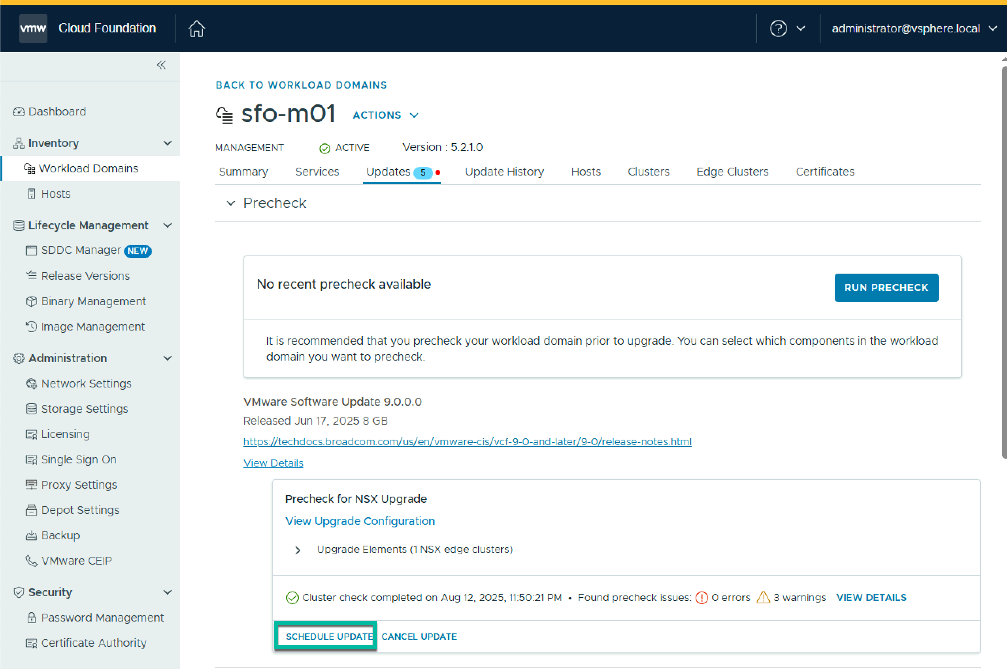The width and height of the screenshot is (1007, 669).
Task: Click SCHEDULE UPDATE
Action: 329,636
